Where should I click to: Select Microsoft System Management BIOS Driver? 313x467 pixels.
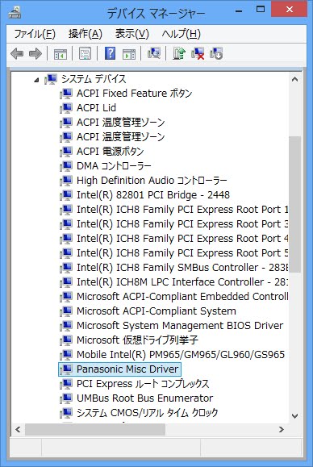tap(180, 326)
